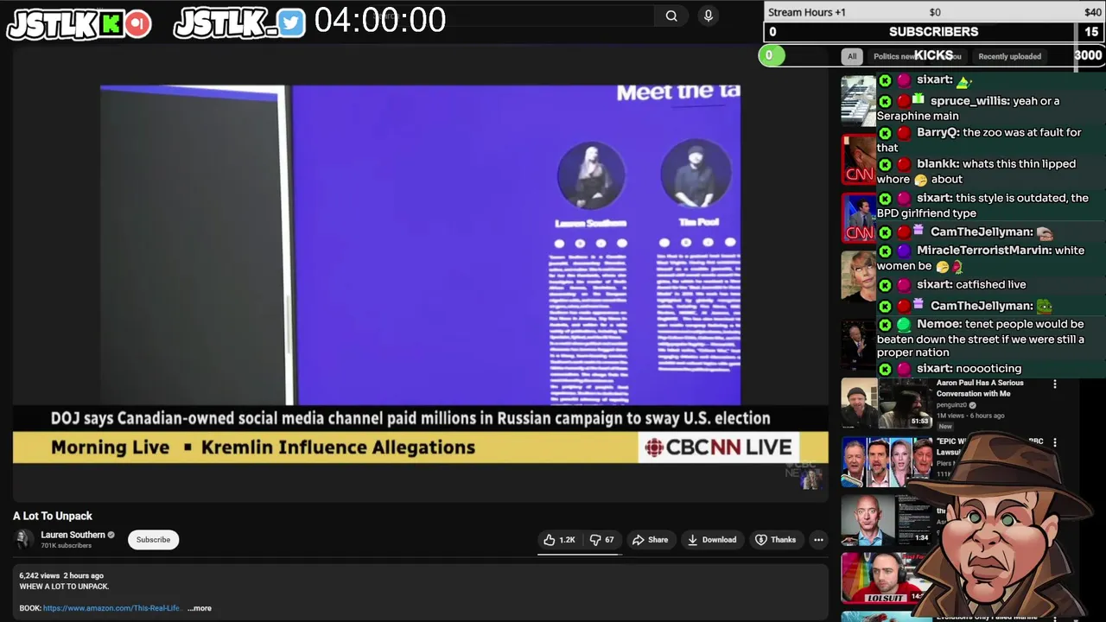Image resolution: width=1106 pixels, height=622 pixels.
Task: Click the YouTube search magnifier icon
Action: 671,16
